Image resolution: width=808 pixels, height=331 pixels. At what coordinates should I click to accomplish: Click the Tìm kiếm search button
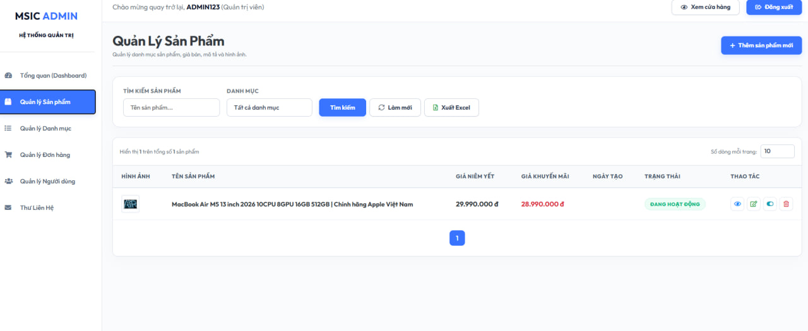[342, 107]
